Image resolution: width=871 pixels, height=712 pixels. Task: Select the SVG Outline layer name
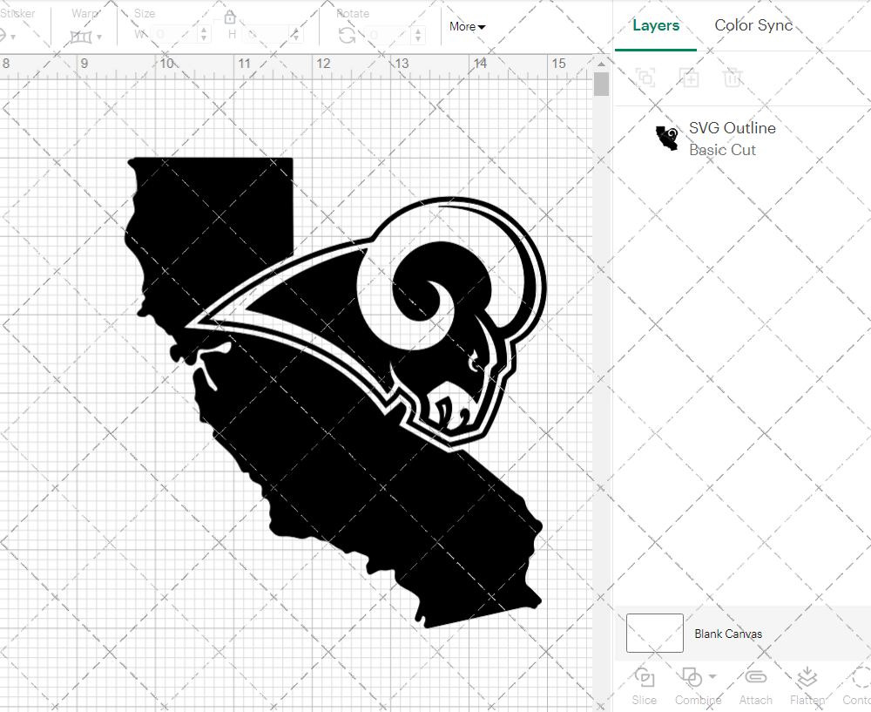point(733,128)
